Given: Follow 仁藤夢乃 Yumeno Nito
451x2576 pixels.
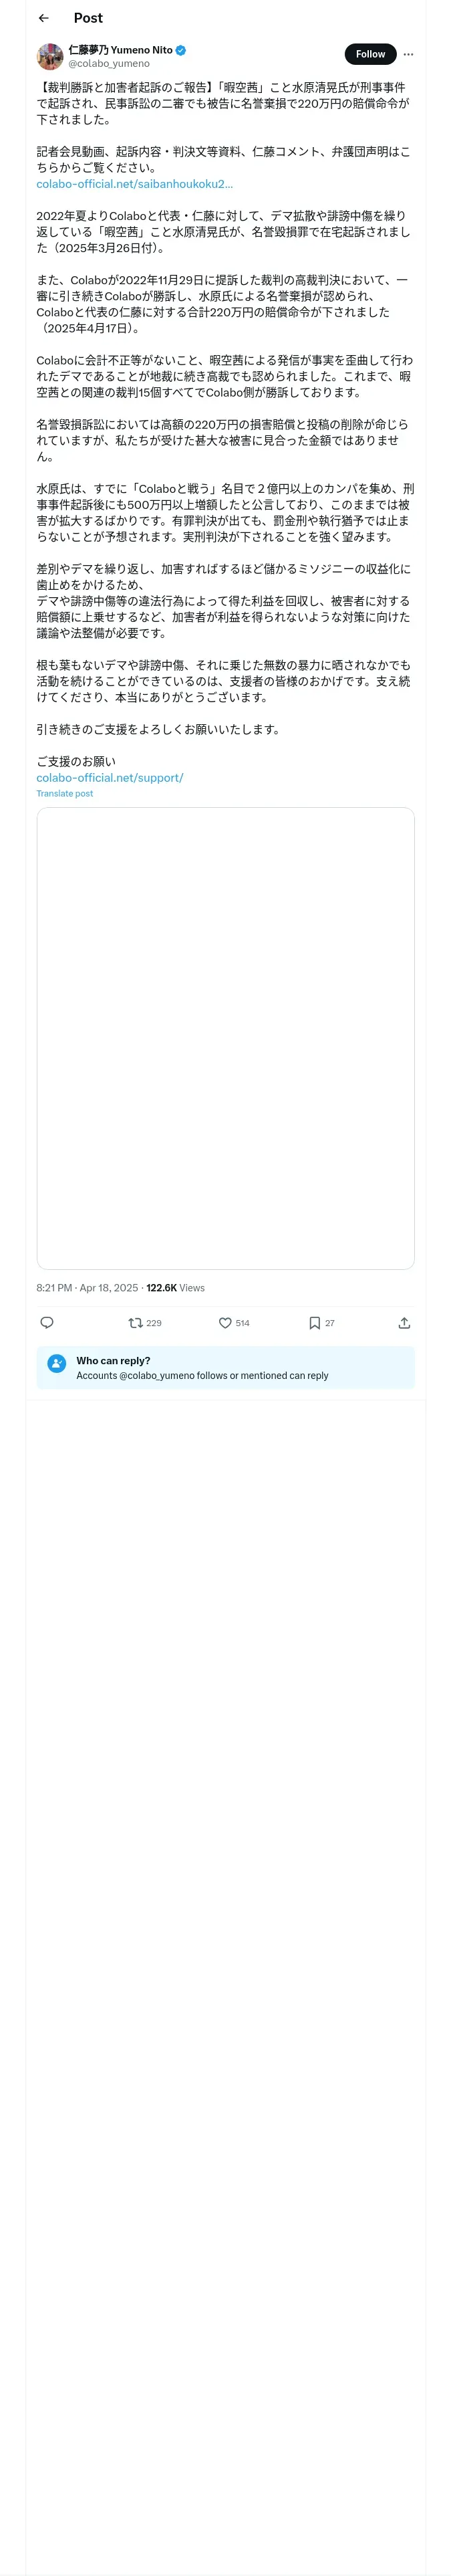Looking at the screenshot, I should tap(370, 54).
